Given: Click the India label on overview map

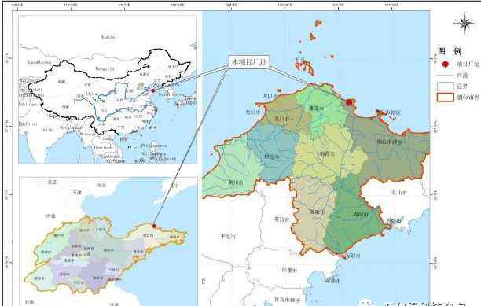Looking at the screenshot, I should point(46,130).
